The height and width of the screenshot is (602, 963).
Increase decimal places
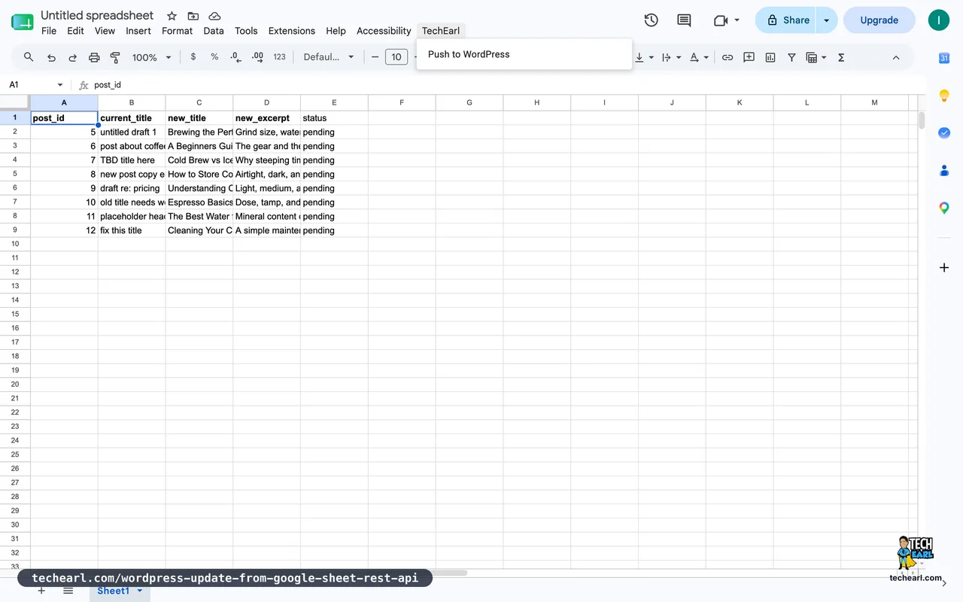(x=257, y=57)
